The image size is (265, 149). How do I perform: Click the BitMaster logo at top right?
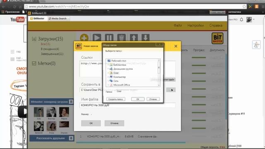(x=217, y=38)
